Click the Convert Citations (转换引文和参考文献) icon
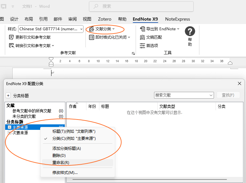The image size is (246, 183). (11, 46)
